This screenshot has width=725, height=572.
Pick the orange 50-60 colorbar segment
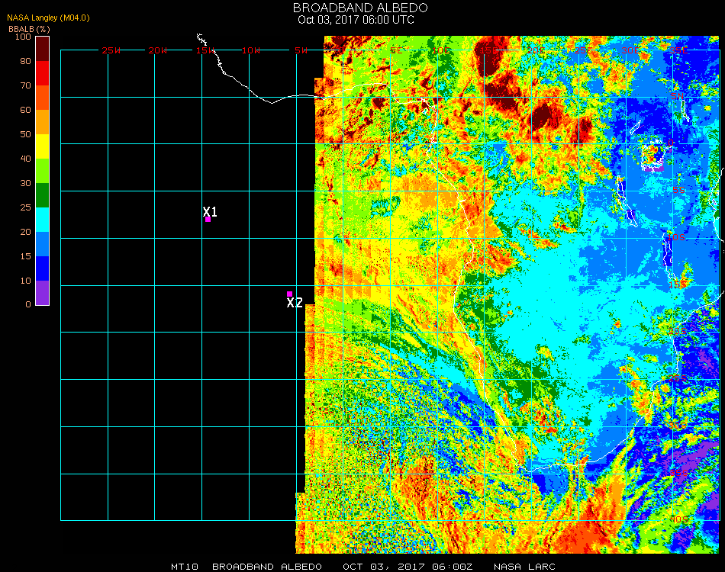tap(43, 122)
